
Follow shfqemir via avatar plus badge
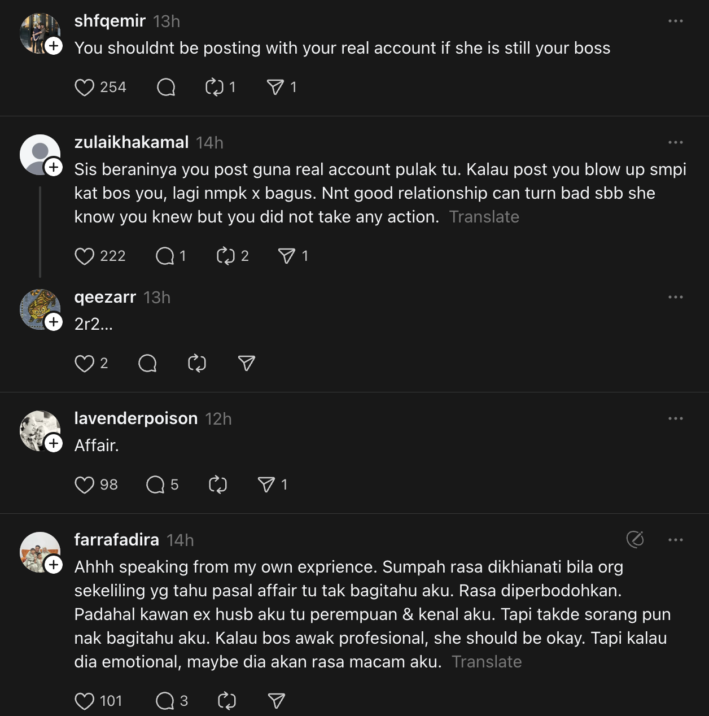54,46
